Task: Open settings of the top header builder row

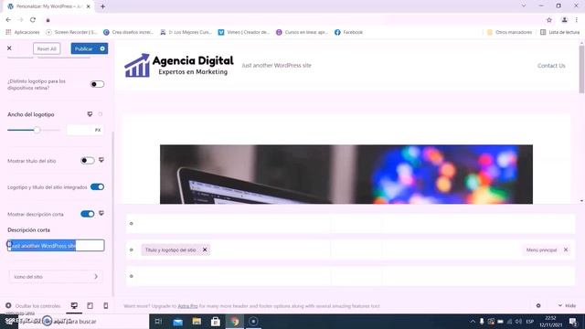Action: (132, 223)
